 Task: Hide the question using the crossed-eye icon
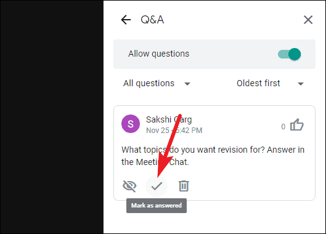(x=129, y=186)
